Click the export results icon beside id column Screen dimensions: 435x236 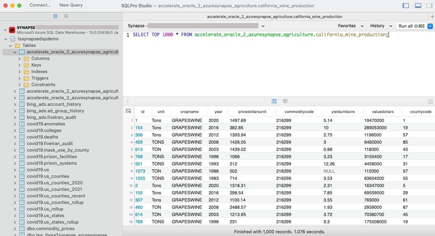128,111
